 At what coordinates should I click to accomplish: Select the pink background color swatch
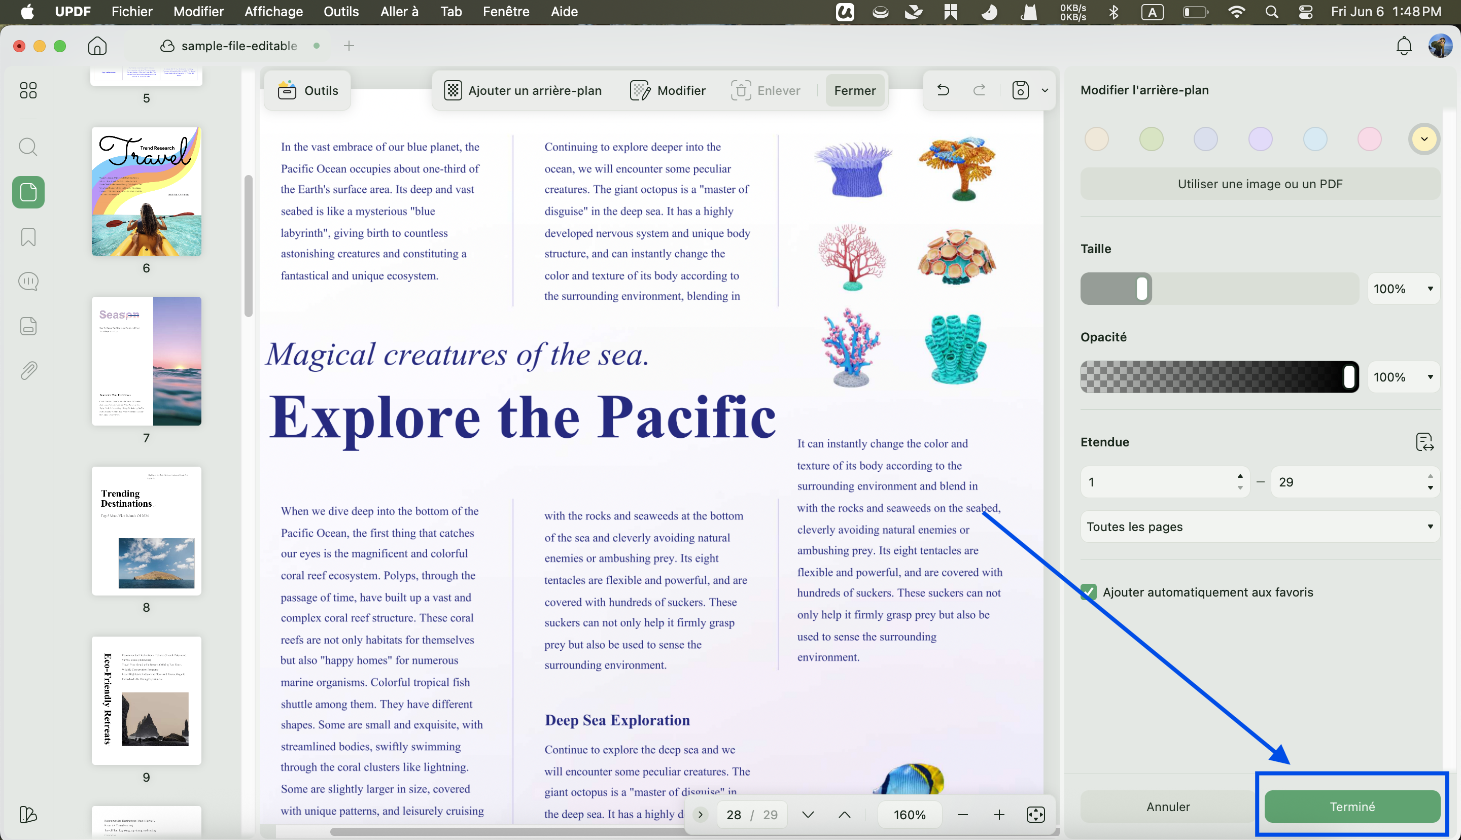click(1369, 139)
